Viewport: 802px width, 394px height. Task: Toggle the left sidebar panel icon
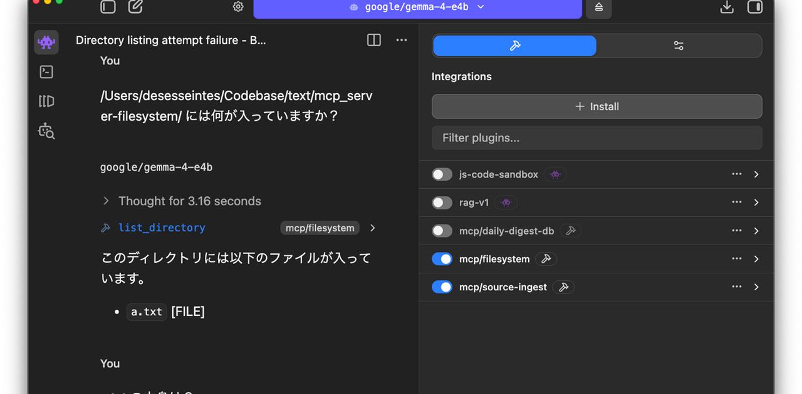click(x=108, y=7)
